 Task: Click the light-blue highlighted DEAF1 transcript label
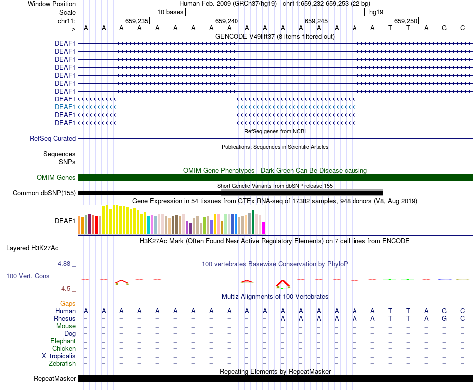point(65,107)
